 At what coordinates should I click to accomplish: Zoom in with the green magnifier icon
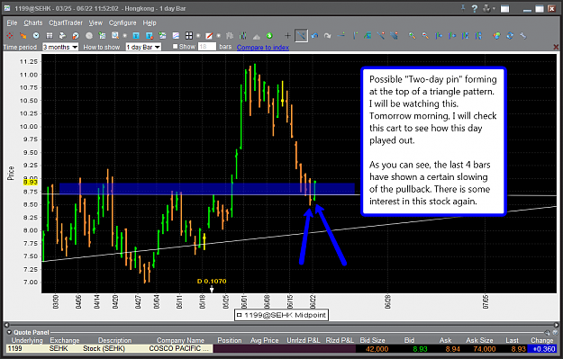[x=413, y=35]
